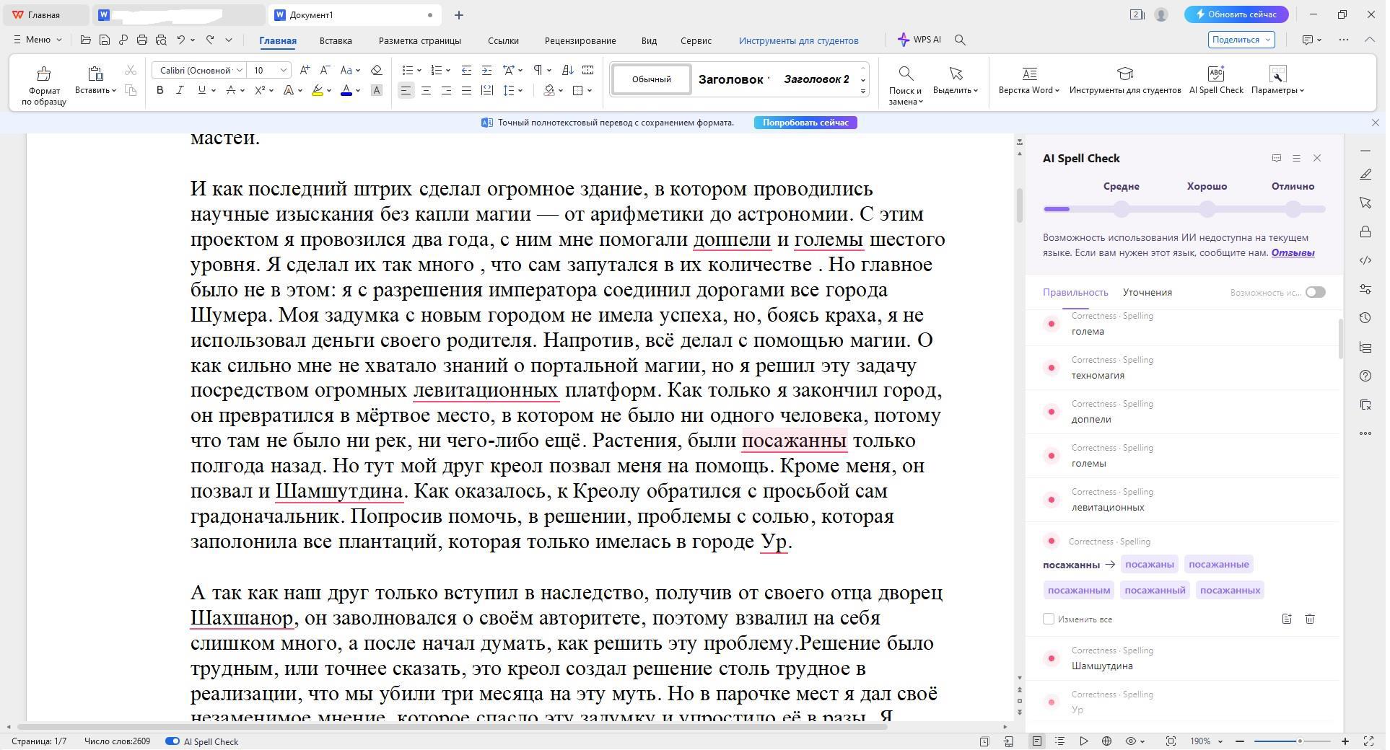Expand the font size dropdown

(284, 70)
